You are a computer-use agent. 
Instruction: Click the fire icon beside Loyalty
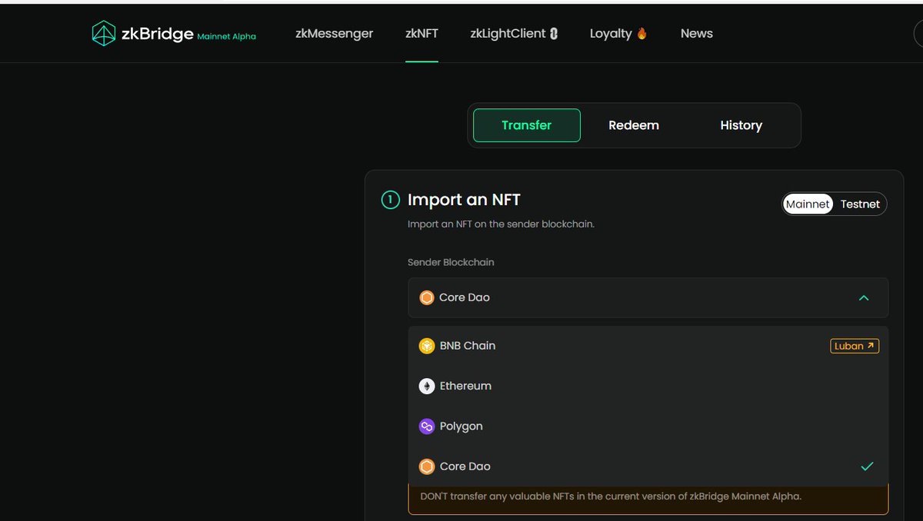[x=641, y=33]
